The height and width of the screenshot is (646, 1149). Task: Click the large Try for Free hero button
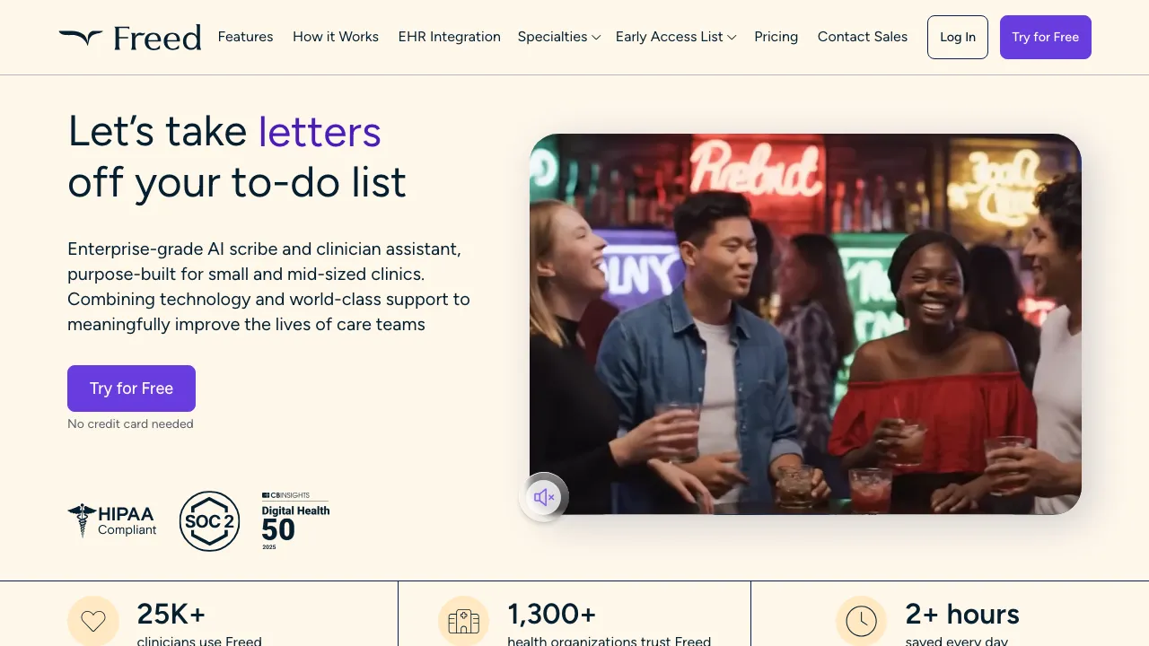131,388
